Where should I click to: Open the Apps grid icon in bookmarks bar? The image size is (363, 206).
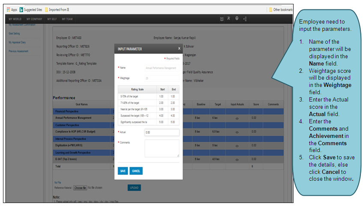[8, 9]
